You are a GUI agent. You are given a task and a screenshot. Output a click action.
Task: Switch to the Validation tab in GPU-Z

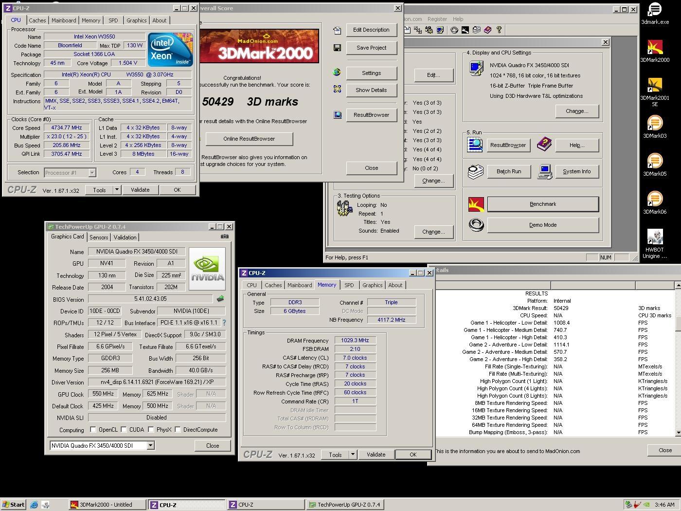point(125,237)
